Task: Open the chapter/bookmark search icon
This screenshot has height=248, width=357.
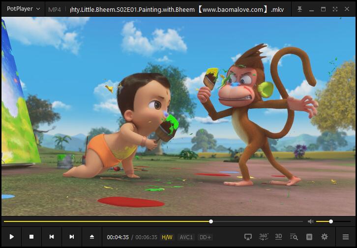Action: point(294,237)
